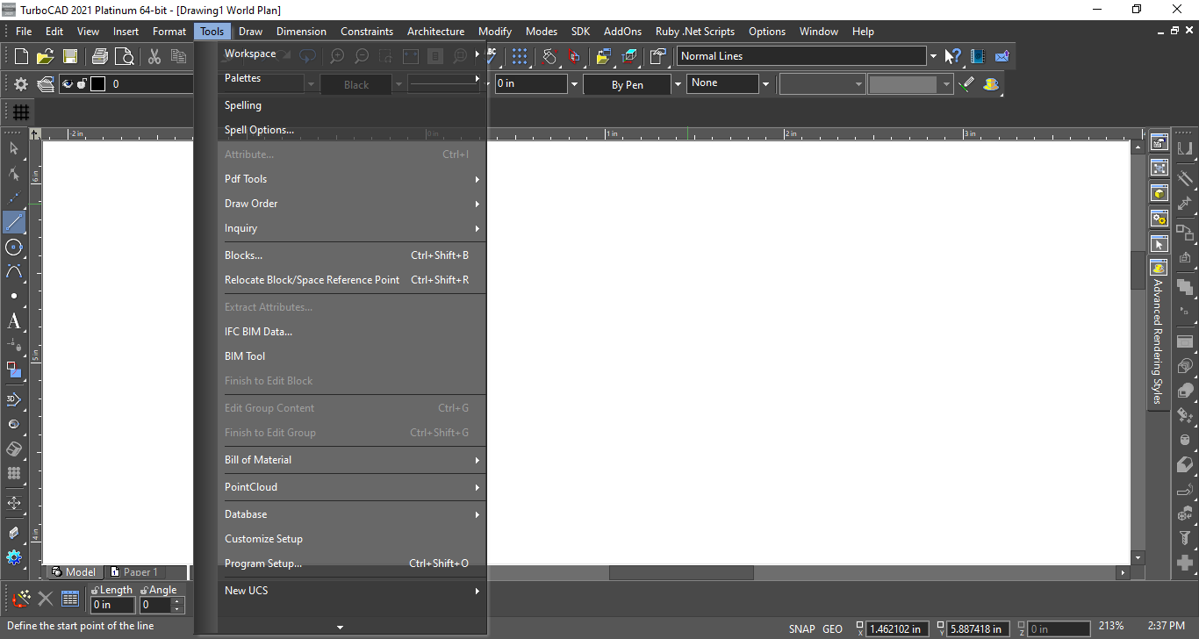Viewport: 1199px width, 639px height.
Task: Click the X coordinate field in status bar
Action: [898, 628]
